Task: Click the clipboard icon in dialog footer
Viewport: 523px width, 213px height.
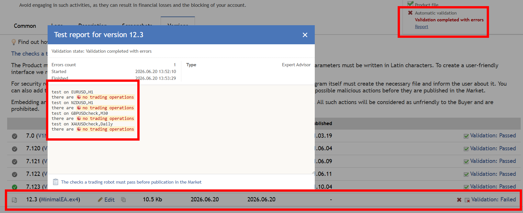Action: point(55,182)
